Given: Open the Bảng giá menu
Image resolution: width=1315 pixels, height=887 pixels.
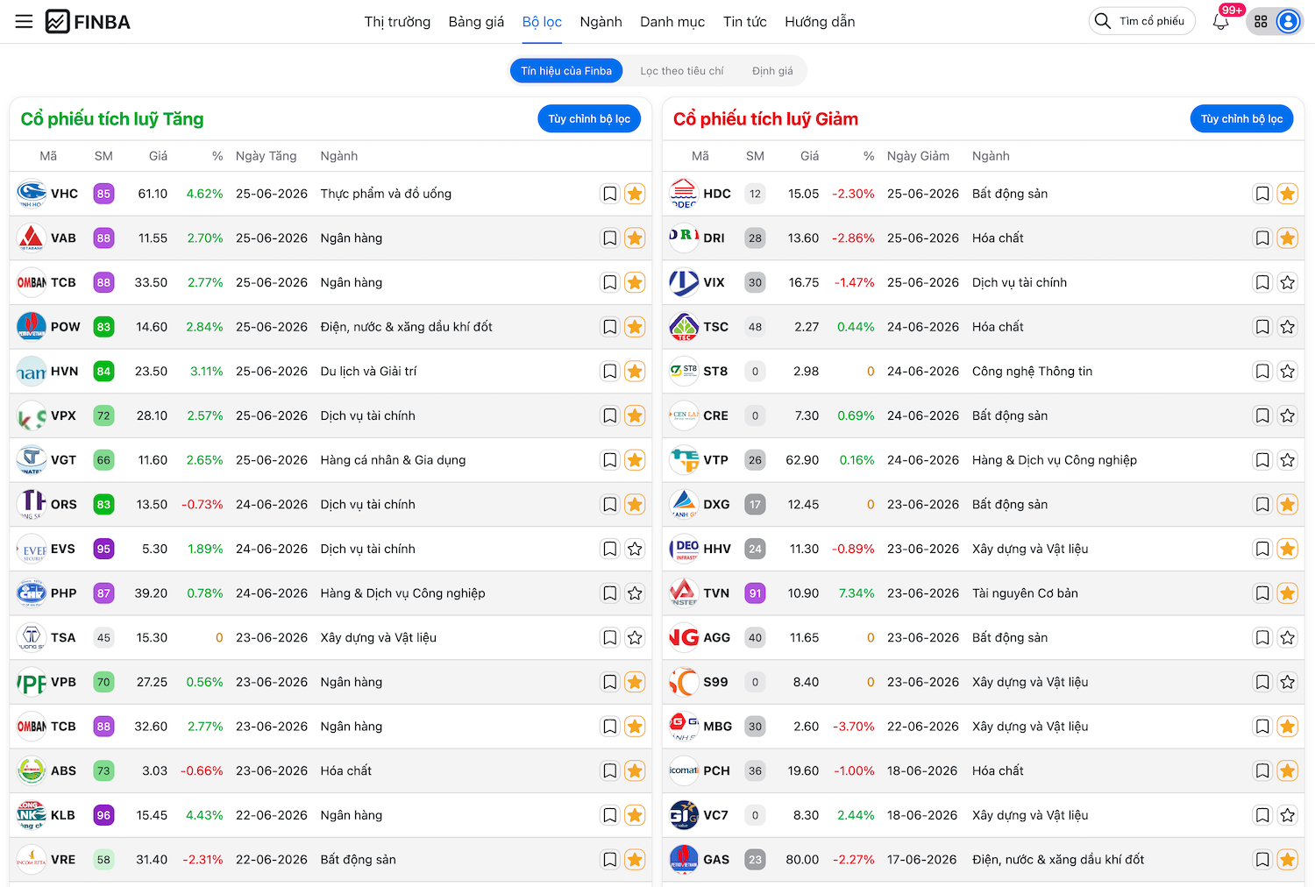Looking at the screenshot, I should point(476,22).
